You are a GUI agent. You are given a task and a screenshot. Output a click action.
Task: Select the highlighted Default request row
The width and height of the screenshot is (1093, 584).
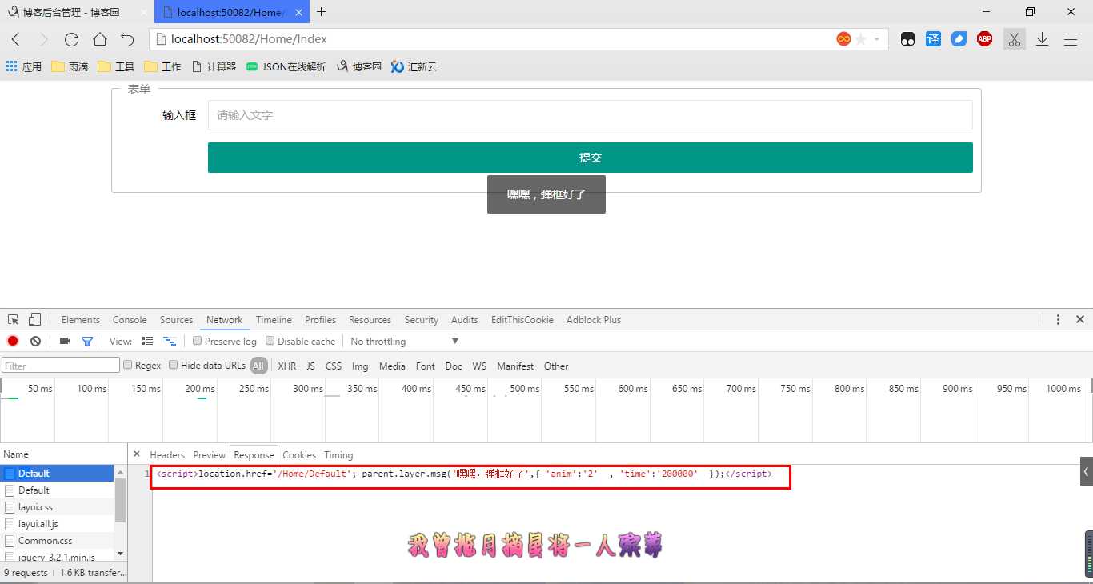pyautogui.click(x=58, y=474)
